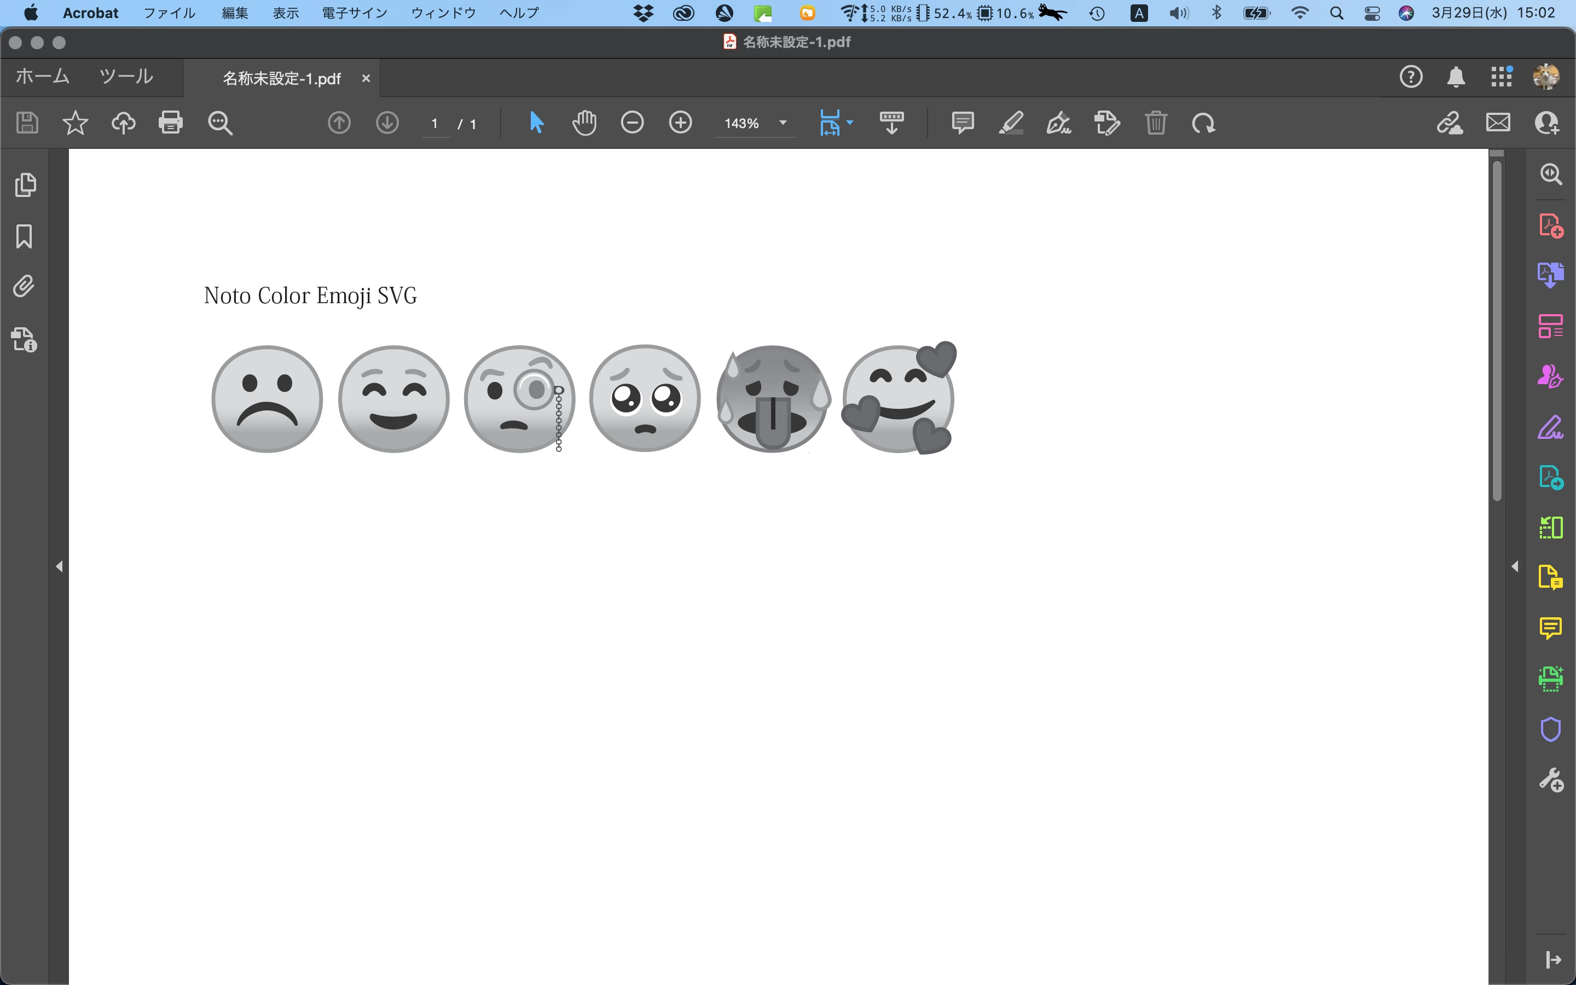Rotate the page view icon
This screenshot has width=1576, height=985.
tap(1203, 123)
